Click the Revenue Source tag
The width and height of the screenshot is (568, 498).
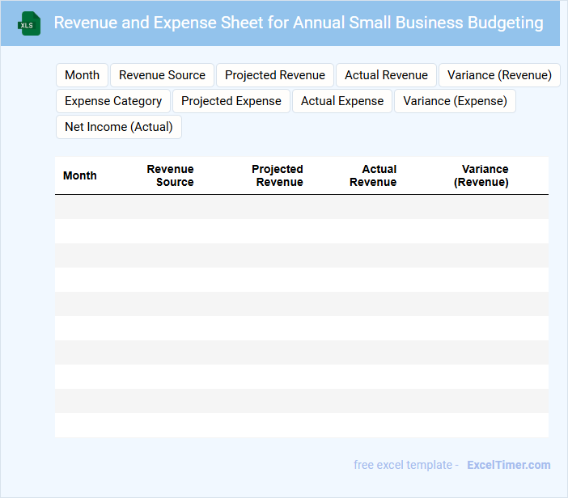(162, 75)
